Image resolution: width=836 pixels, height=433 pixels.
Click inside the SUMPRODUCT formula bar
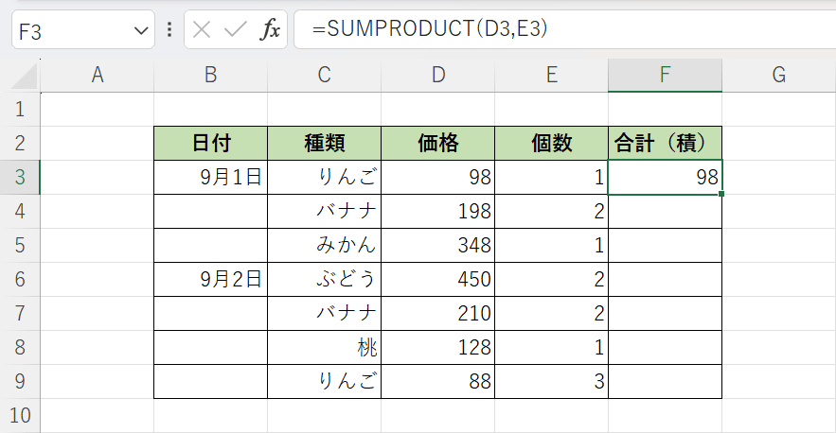[x=568, y=30]
